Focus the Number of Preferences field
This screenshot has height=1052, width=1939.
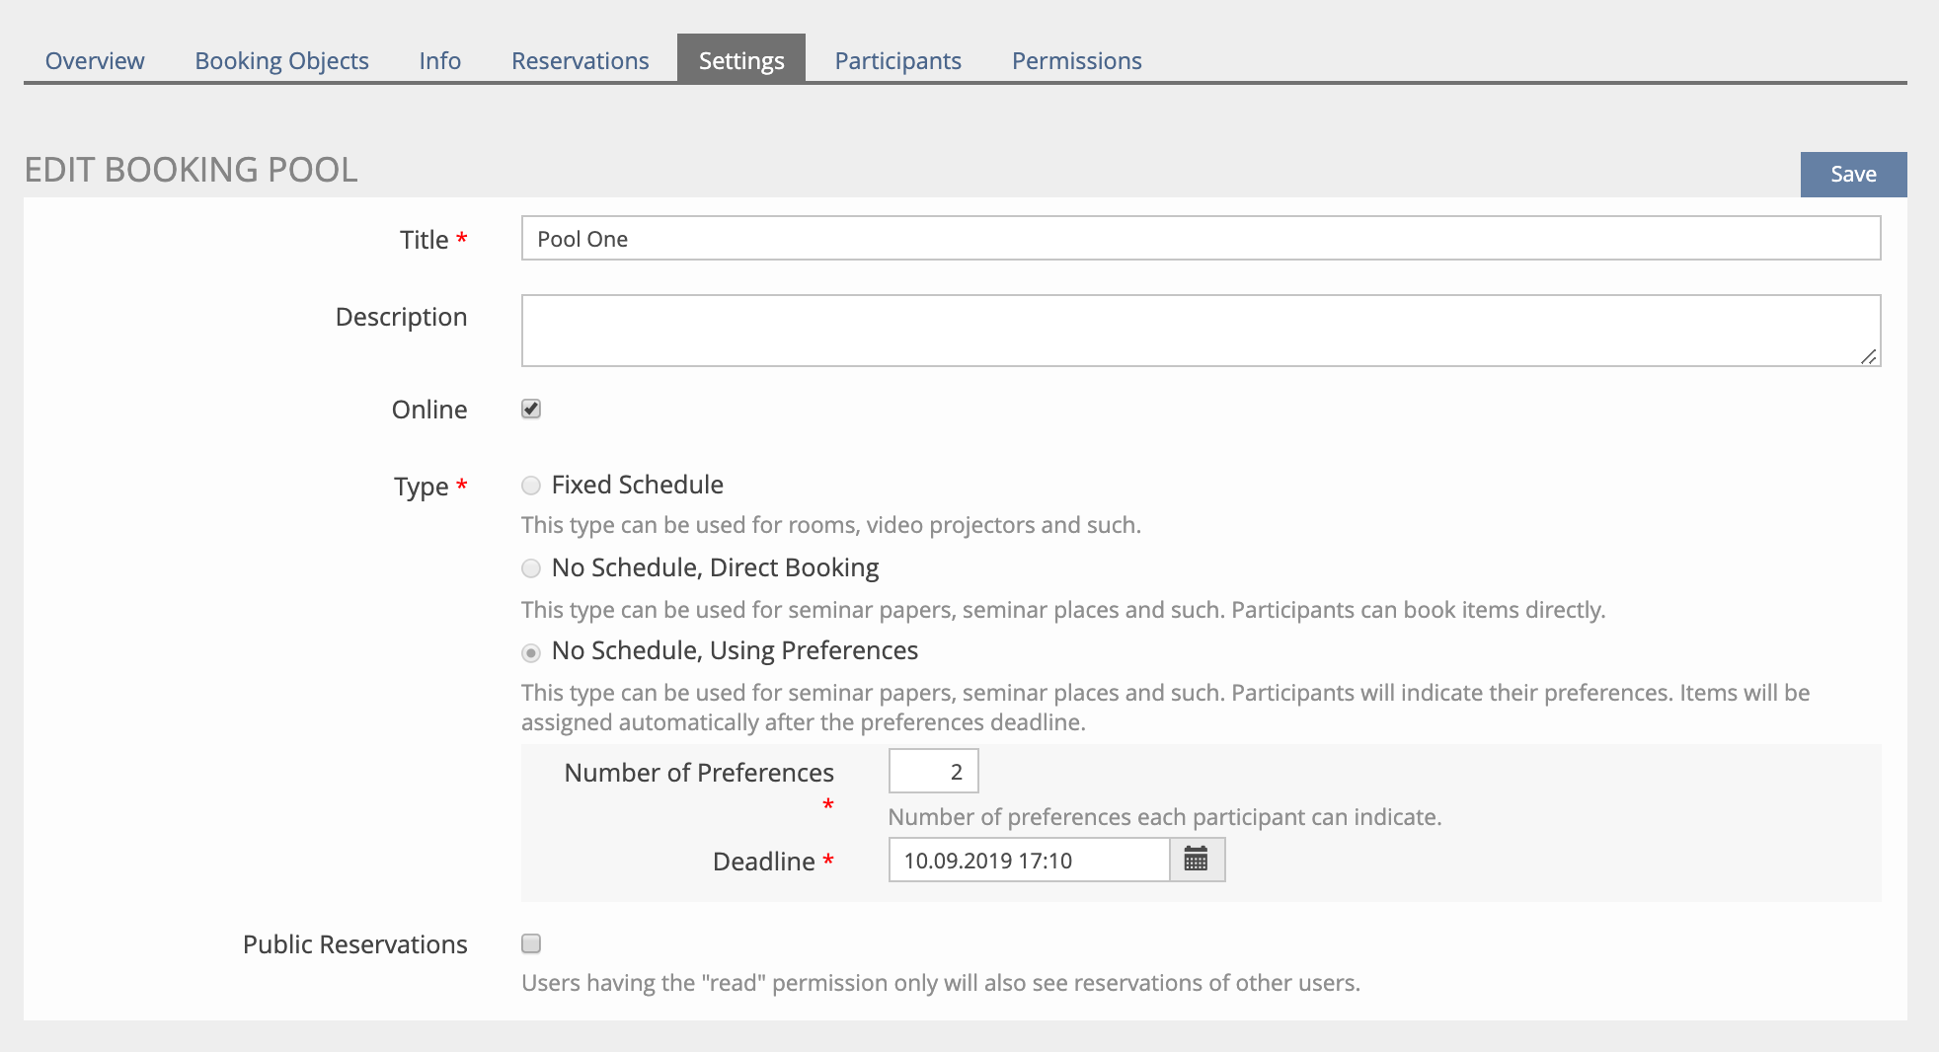(x=933, y=771)
